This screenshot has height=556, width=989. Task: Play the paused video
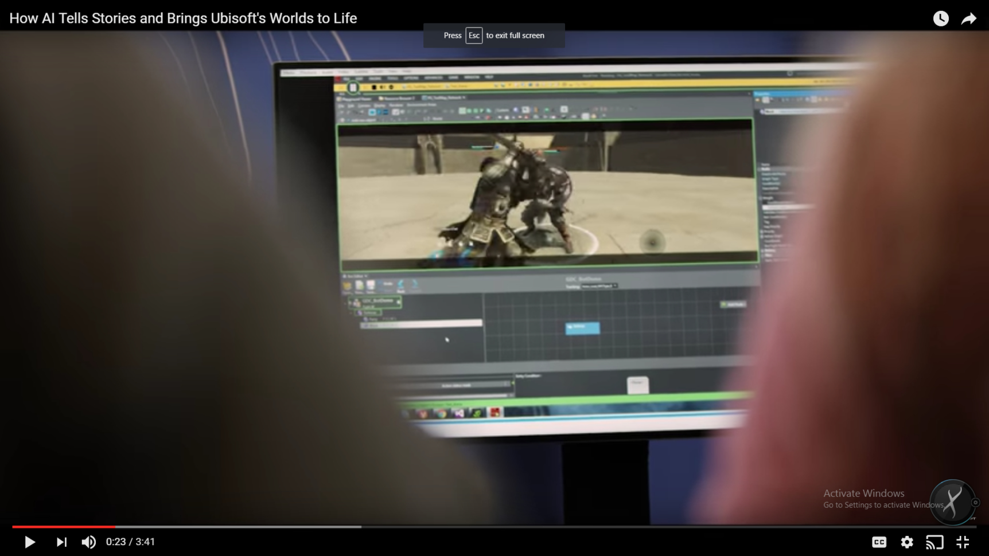pos(30,542)
